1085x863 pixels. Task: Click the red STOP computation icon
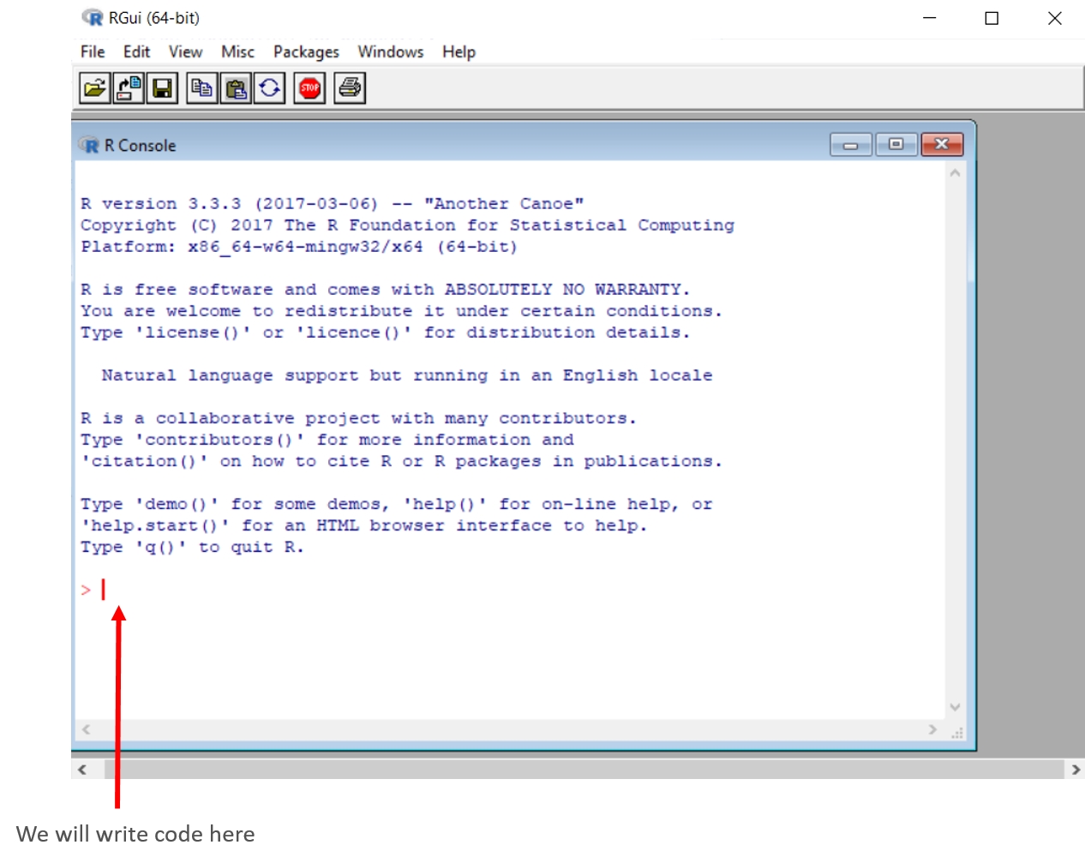pos(309,88)
